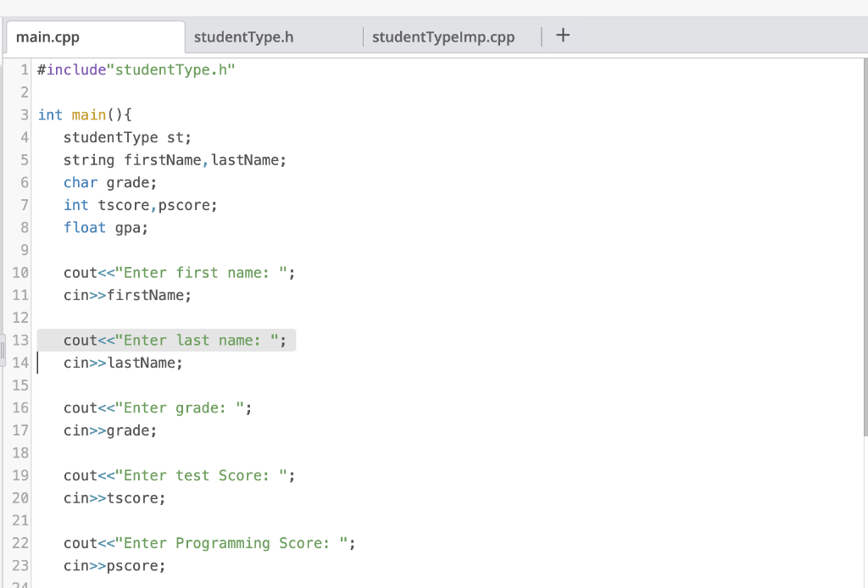
Task: Click the 'float gpa;' declaration
Action: [106, 227]
